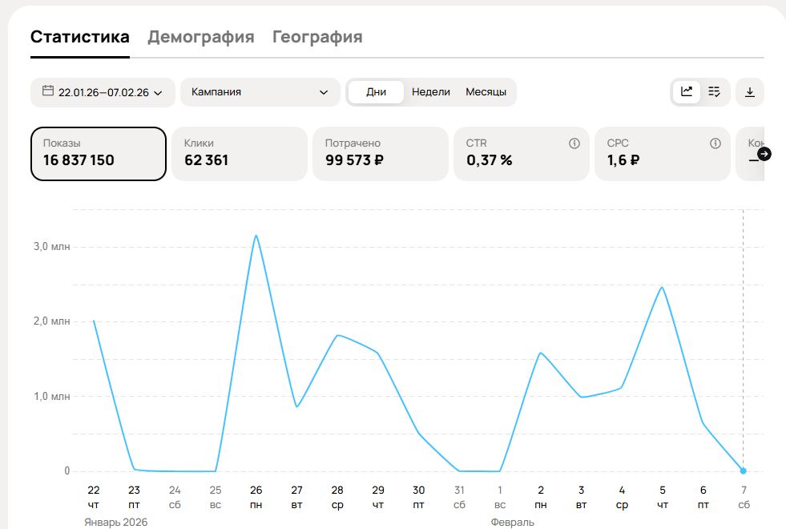Image resolution: width=786 pixels, height=529 pixels.
Task: Switch to table list view icon
Action: point(715,91)
